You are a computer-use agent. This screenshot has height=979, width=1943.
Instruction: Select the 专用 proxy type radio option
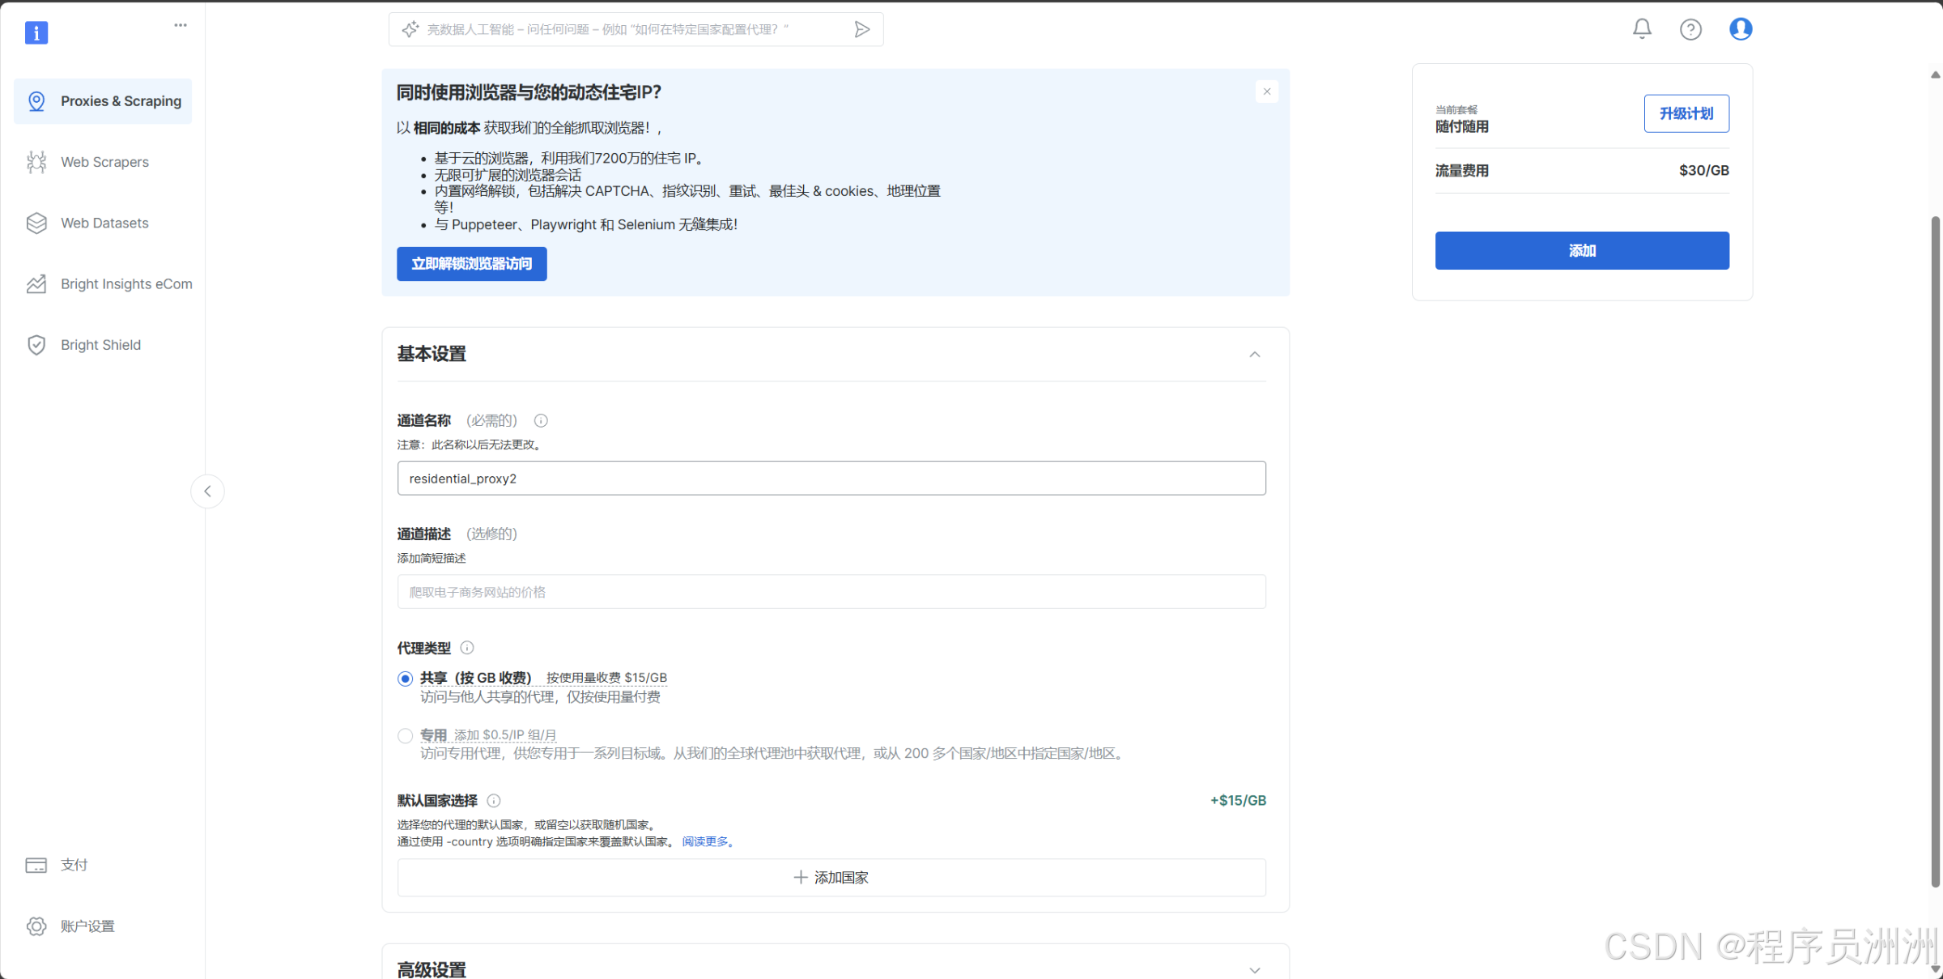click(406, 736)
